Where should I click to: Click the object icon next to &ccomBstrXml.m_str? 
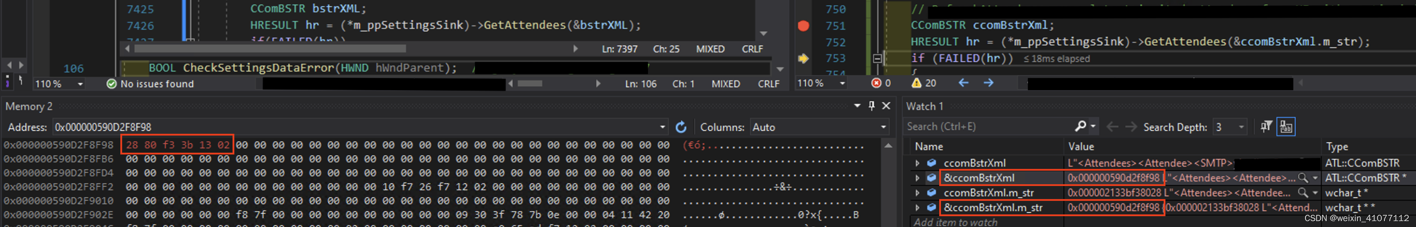931,208
